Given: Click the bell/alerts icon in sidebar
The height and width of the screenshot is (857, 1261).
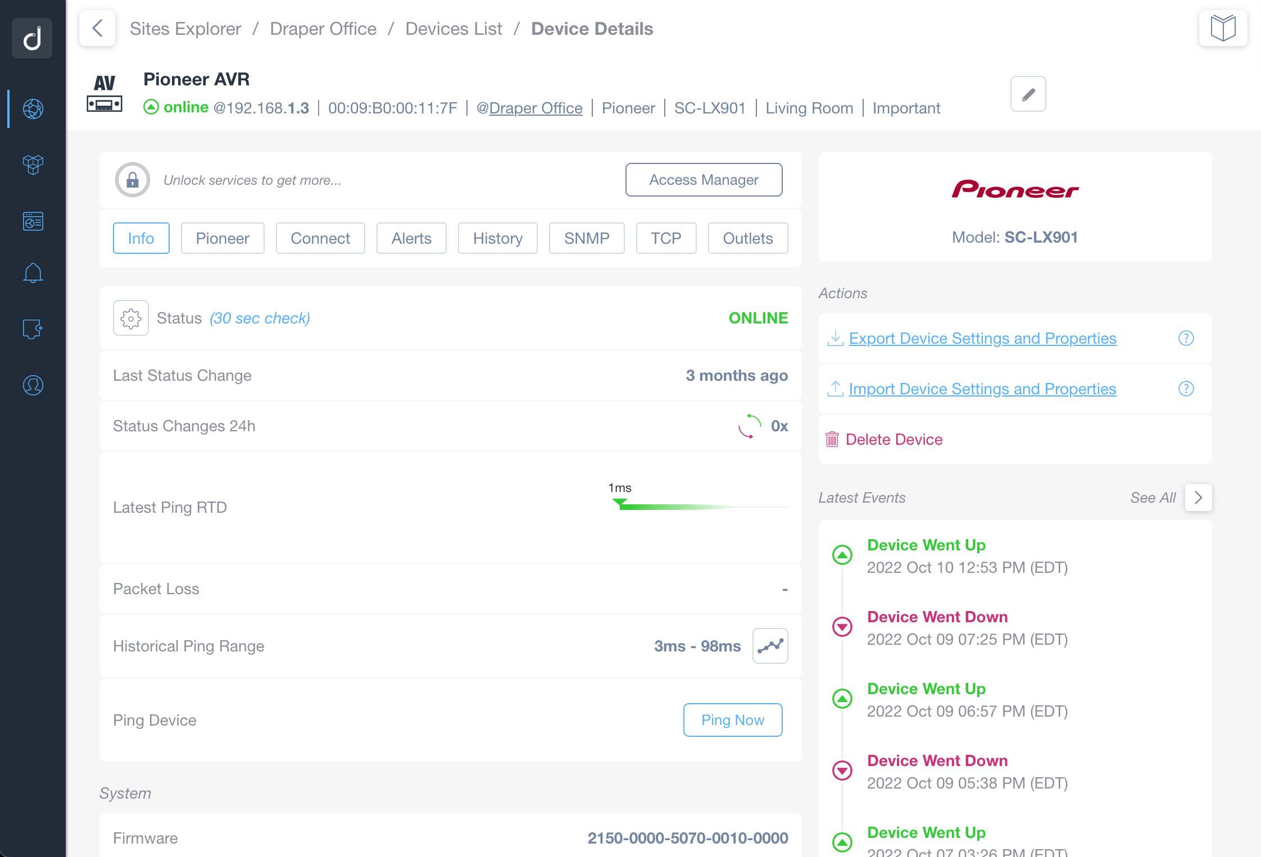Looking at the screenshot, I should click(x=33, y=272).
